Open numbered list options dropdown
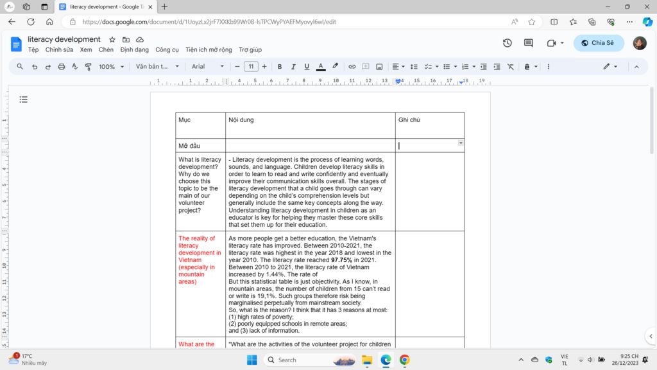 click(x=474, y=67)
